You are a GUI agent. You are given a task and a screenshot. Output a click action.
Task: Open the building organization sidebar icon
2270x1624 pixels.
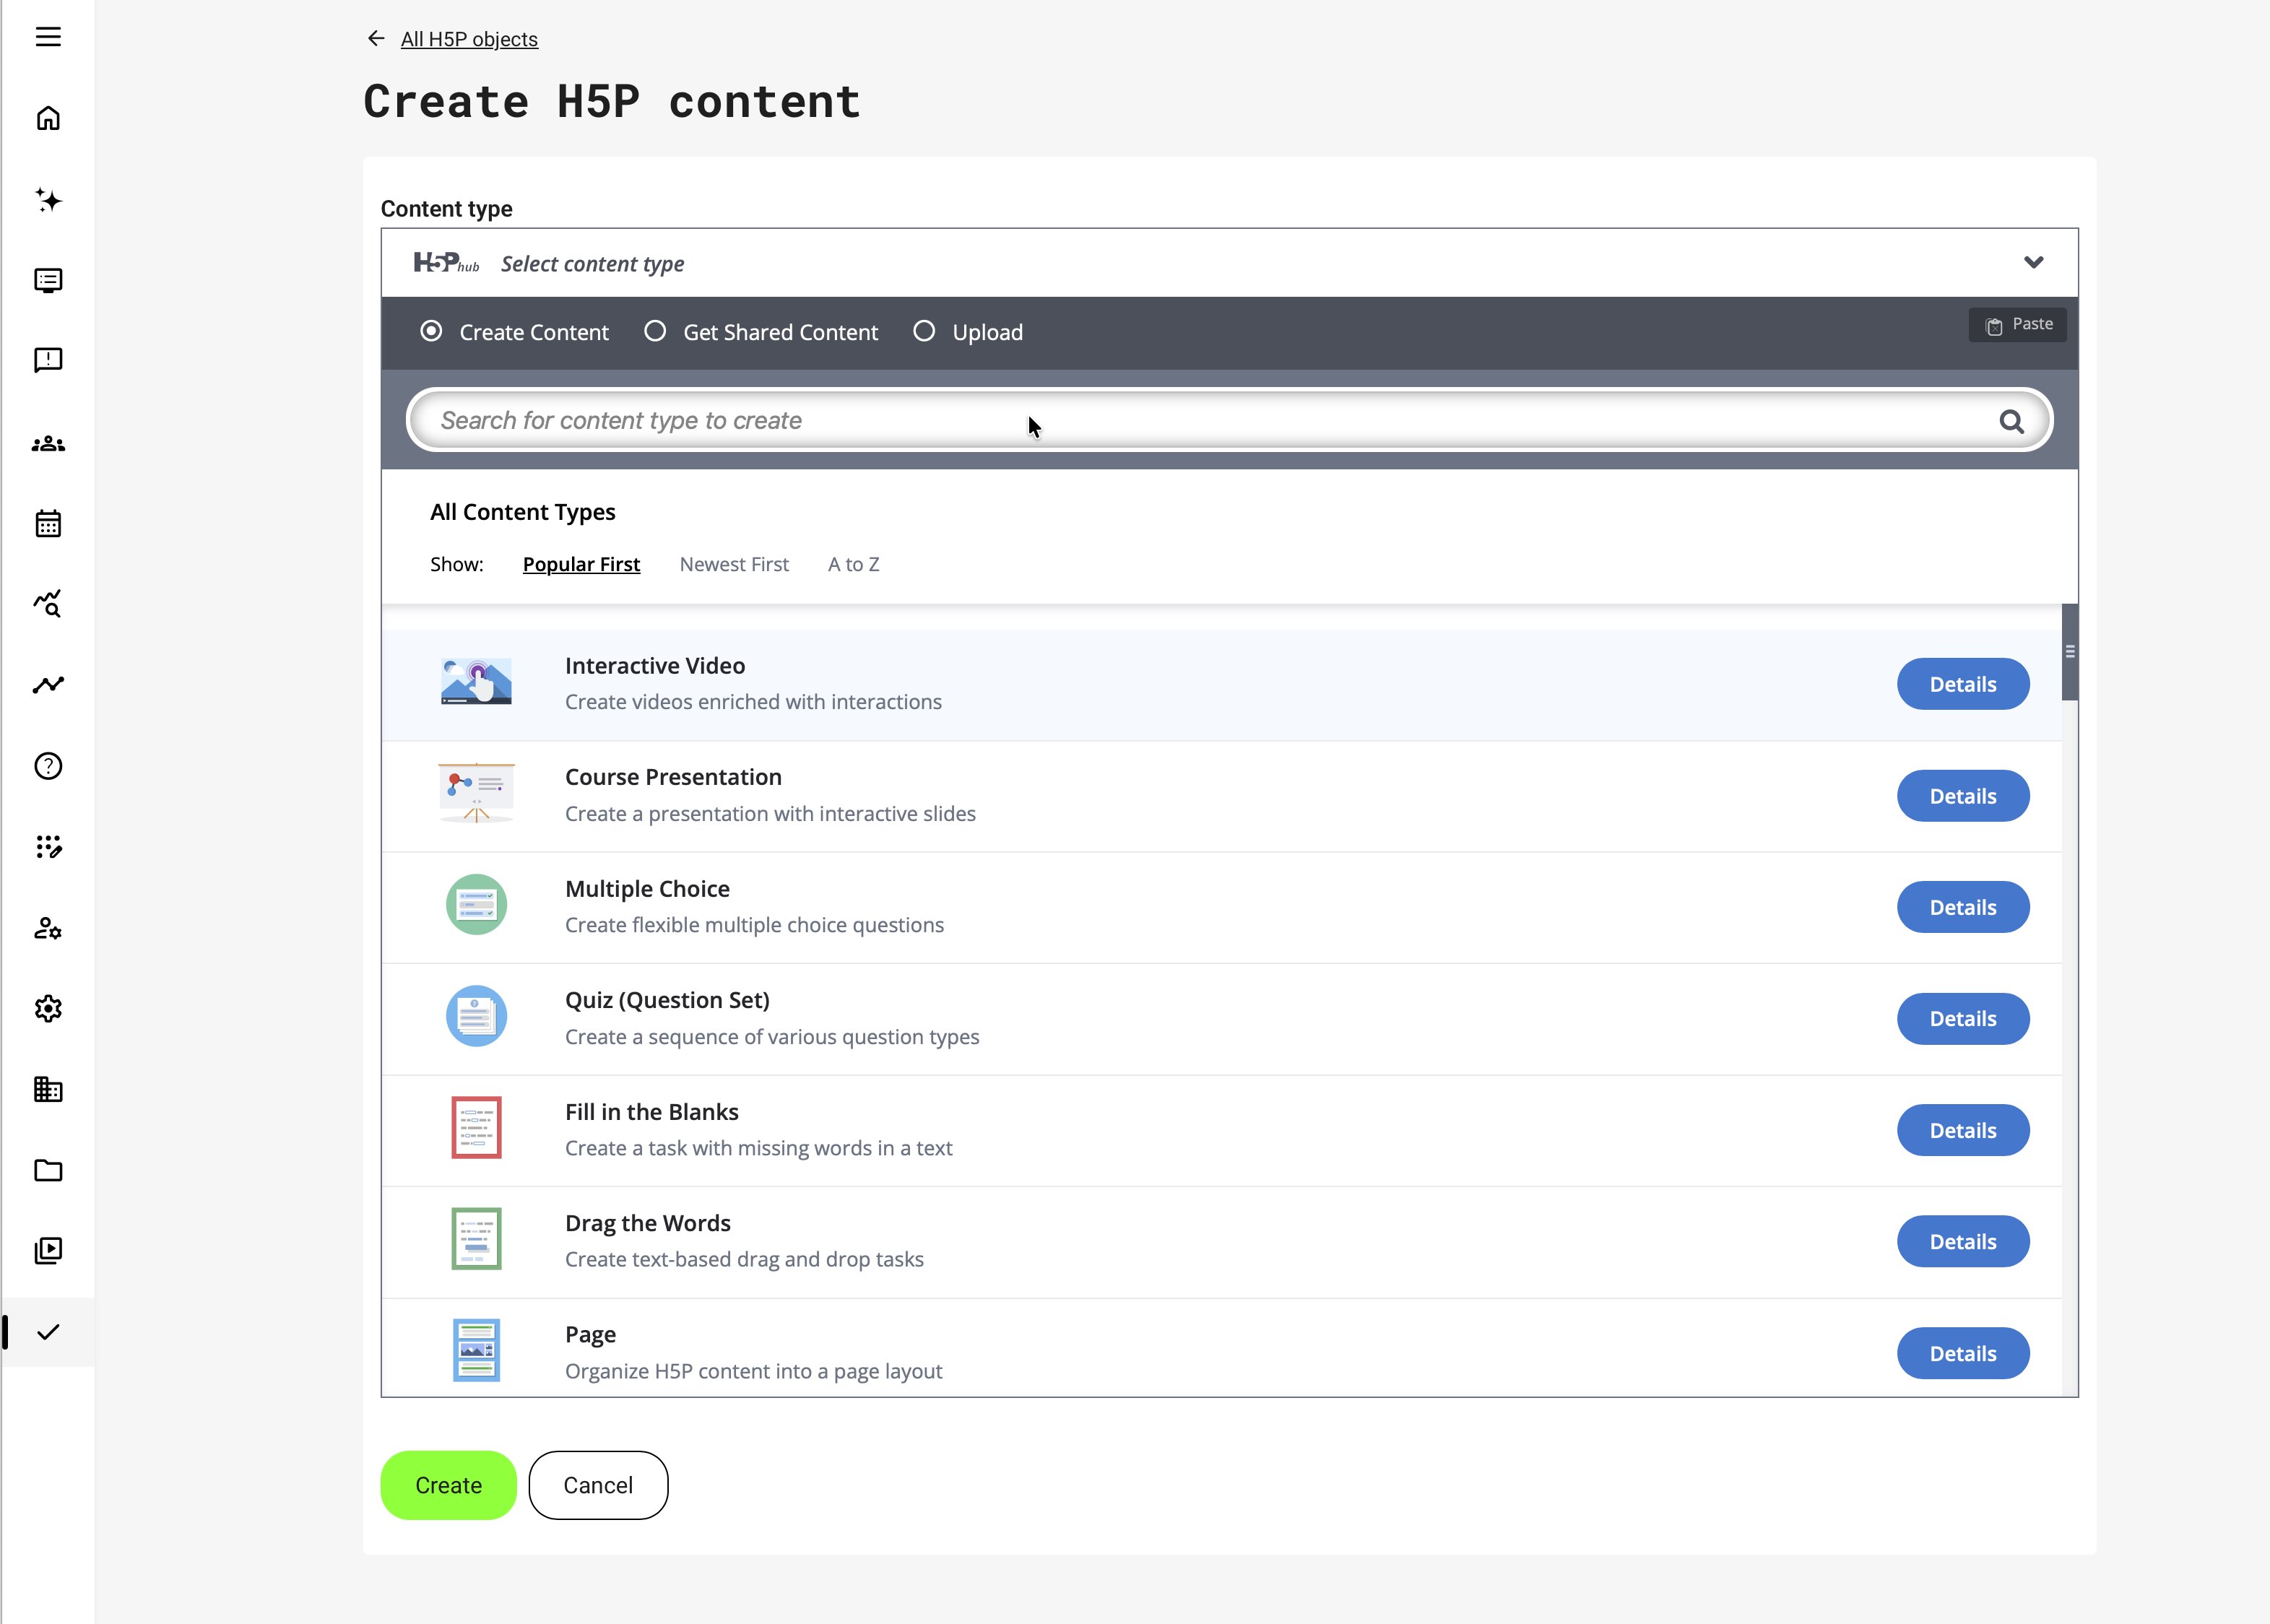48,1089
